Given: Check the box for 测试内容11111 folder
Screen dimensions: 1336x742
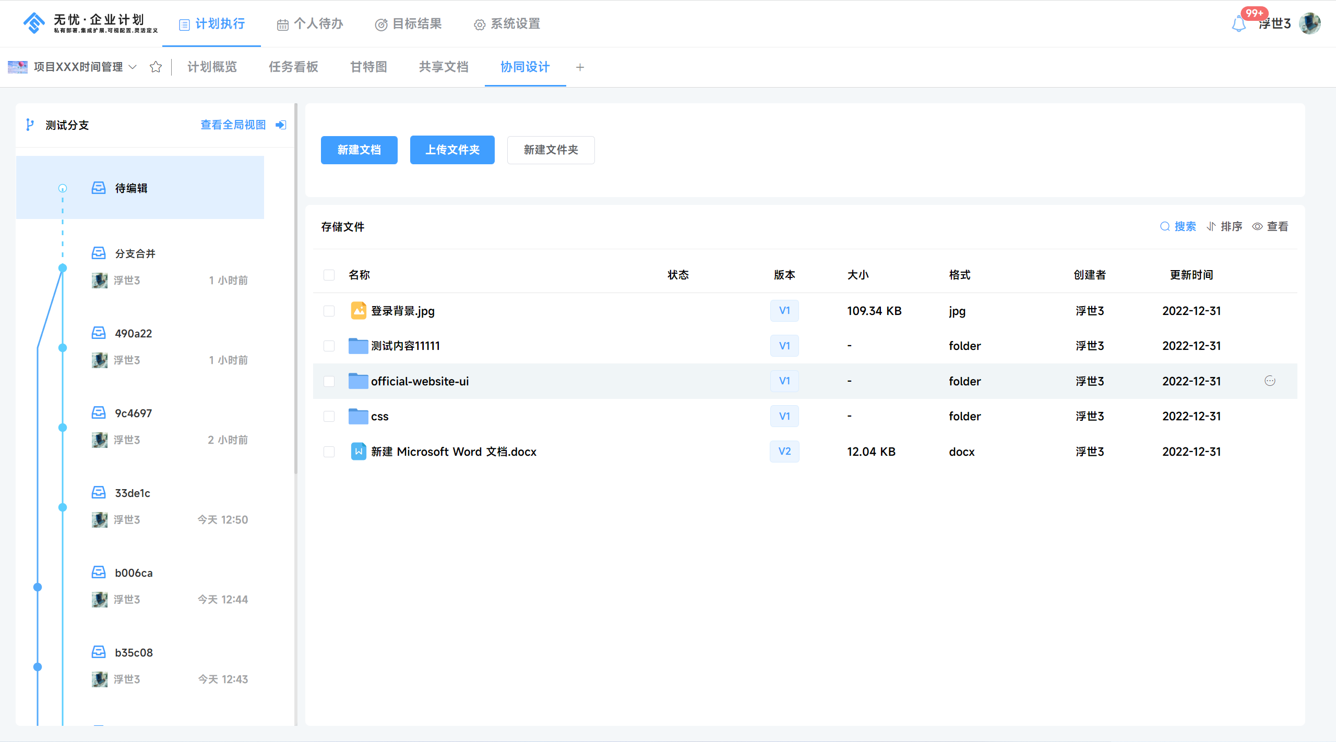Looking at the screenshot, I should tap(329, 346).
